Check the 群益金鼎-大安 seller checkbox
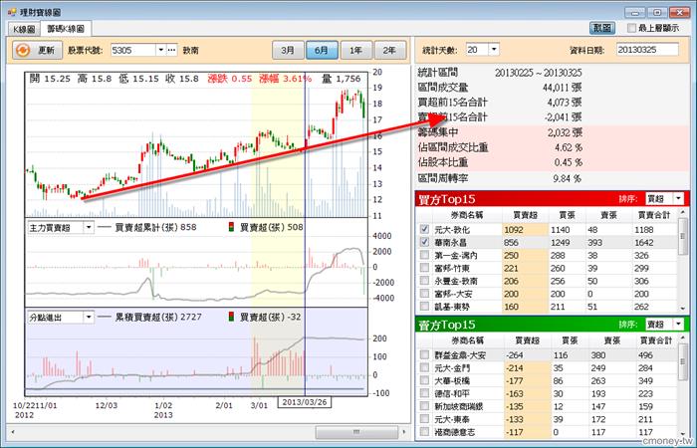697x448 pixels. point(424,354)
